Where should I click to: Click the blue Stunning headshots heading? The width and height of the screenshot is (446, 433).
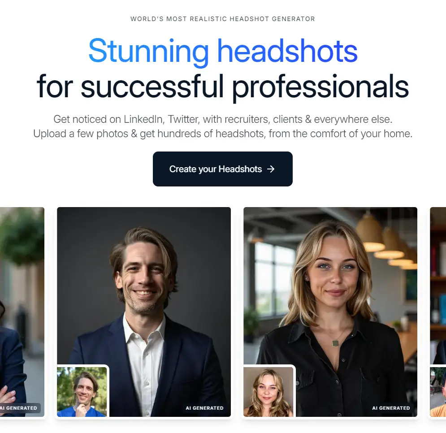click(223, 51)
